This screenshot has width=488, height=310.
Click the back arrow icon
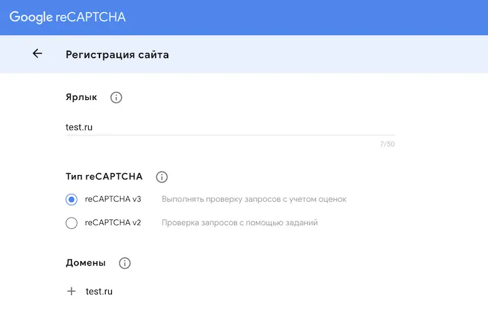tap(38, 54)
